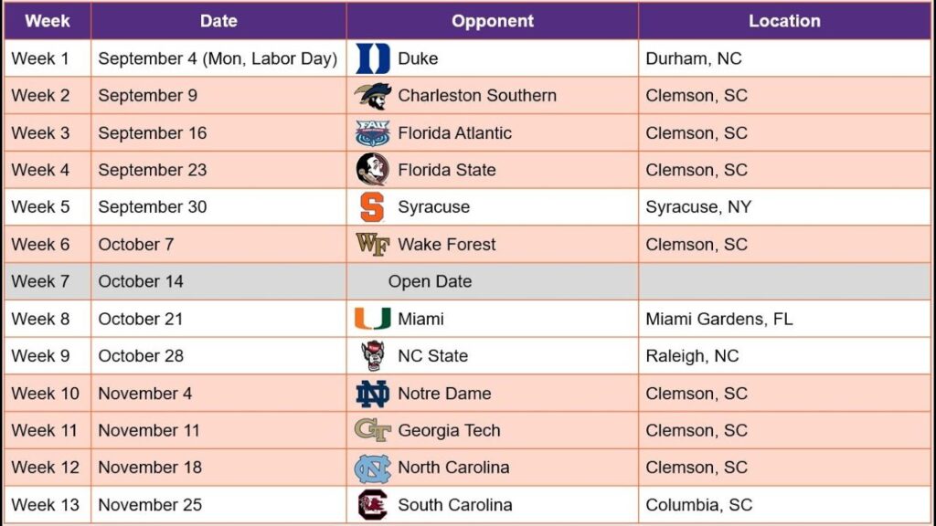Click the Week 13 row label
Image resolution: width=936 pixels, height=526 pixels.
tap(48, 504)
